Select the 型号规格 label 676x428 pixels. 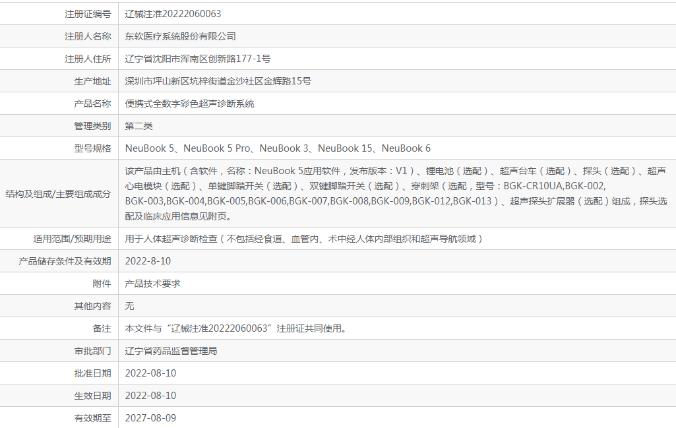[93, 148]
